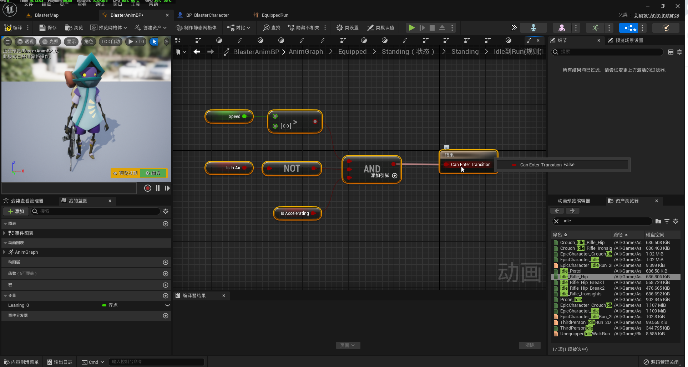Switch to Physics editor mode icon

[666, 28]
